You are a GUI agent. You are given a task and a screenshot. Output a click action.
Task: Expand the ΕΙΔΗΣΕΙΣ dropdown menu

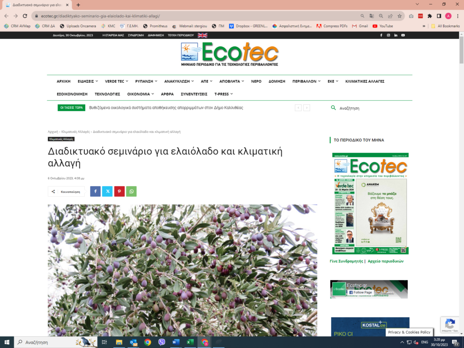[x=88, y=81]
